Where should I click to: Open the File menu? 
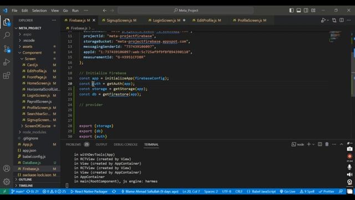click(14, 11)
